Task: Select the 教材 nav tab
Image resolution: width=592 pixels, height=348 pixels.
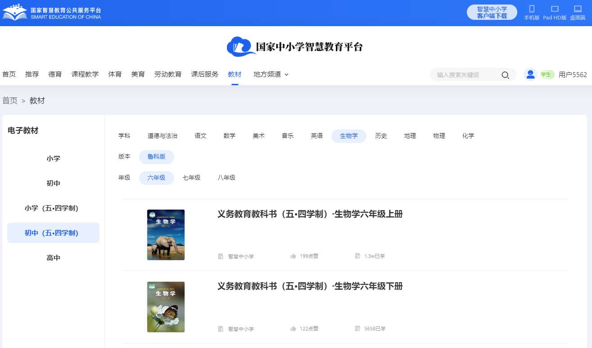Action: tap(235, 74)
